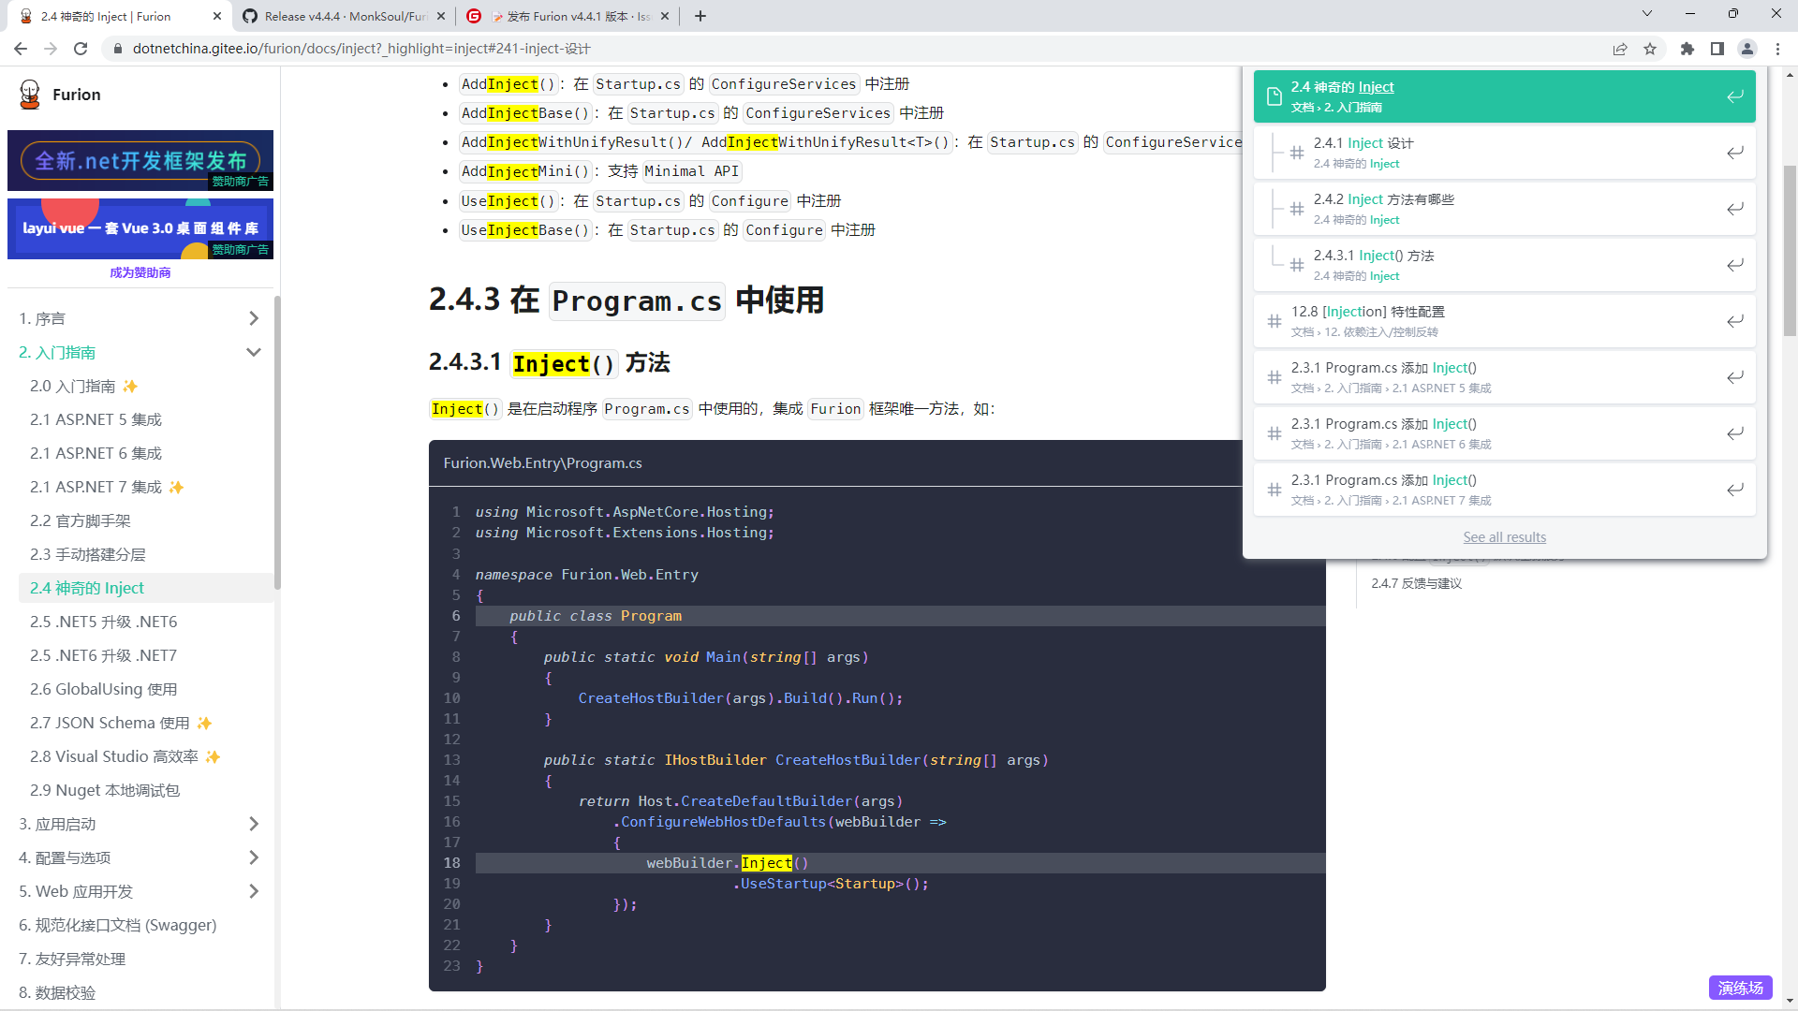Collapse the '2. 入门指南' sidebar section

pyautogui.click(x=253, y=352)
